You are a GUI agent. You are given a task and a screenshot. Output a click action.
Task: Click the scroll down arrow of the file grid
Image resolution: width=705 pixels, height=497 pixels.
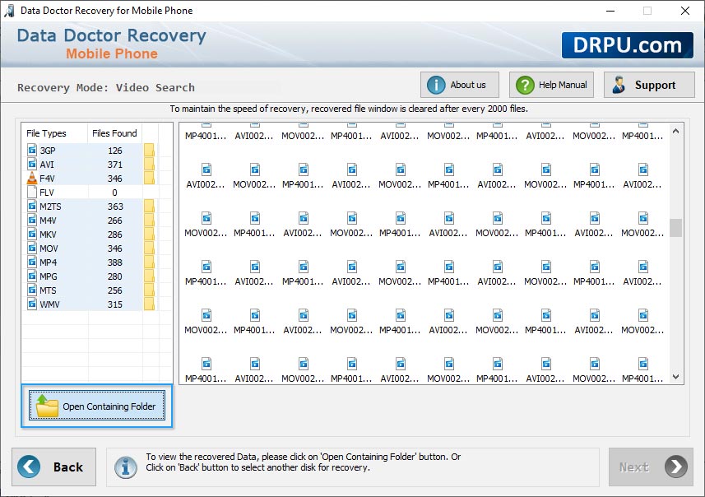point(675,377)
